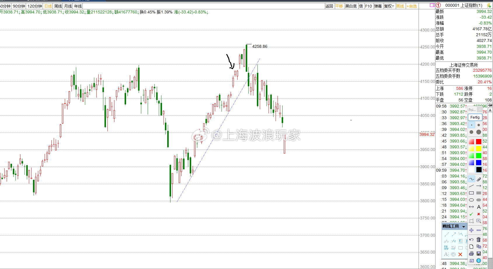Screen dimensions: 493x269
Task: Close the Poi... drawing palette
Action: pos(480,110)
